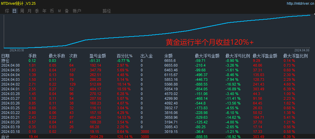
Task: Click the 次数 column header
Action: pyautogui.click(x=73, y=56)
